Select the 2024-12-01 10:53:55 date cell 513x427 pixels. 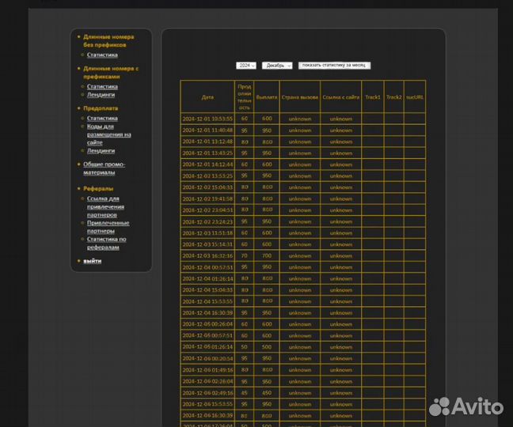[x=207, y=119]
